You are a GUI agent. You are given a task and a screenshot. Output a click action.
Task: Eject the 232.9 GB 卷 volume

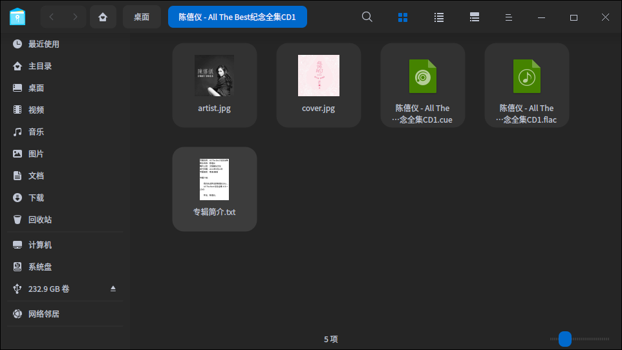point(113,289)
